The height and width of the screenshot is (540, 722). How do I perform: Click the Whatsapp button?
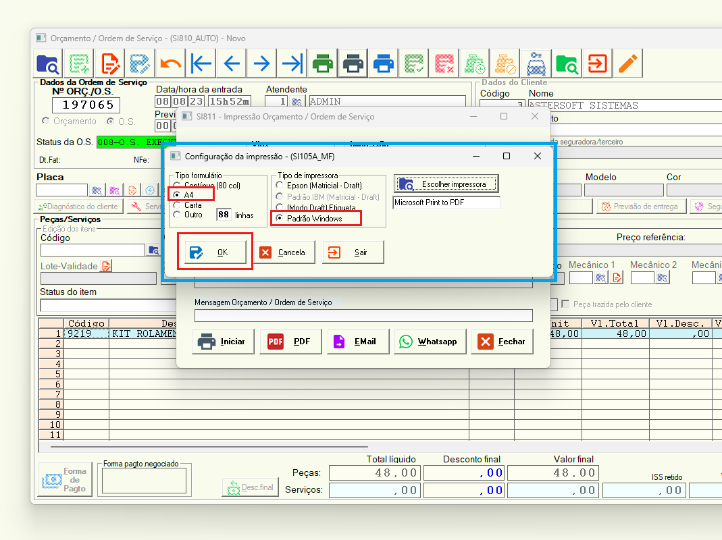coord(430,342)
